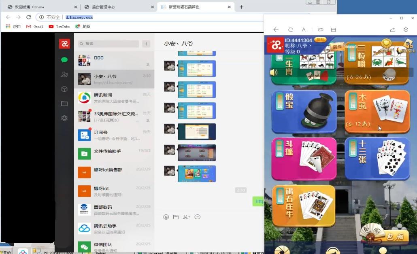Click the refresh icon in game window toolbar
The width and height of the screenshot is (417, 254).
pyautogui.click(x=290, y=30)
